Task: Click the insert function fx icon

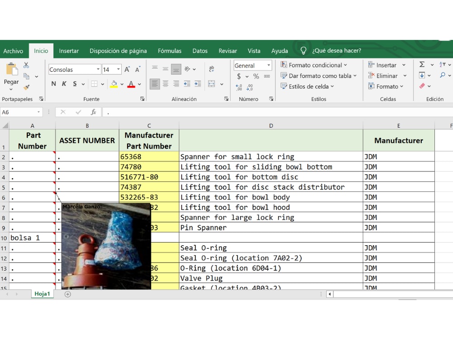Action: [93, 112]
